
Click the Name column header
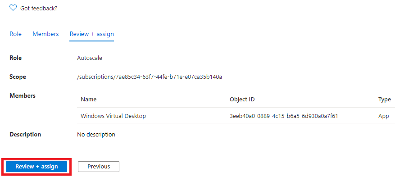[x=88, y=100]
